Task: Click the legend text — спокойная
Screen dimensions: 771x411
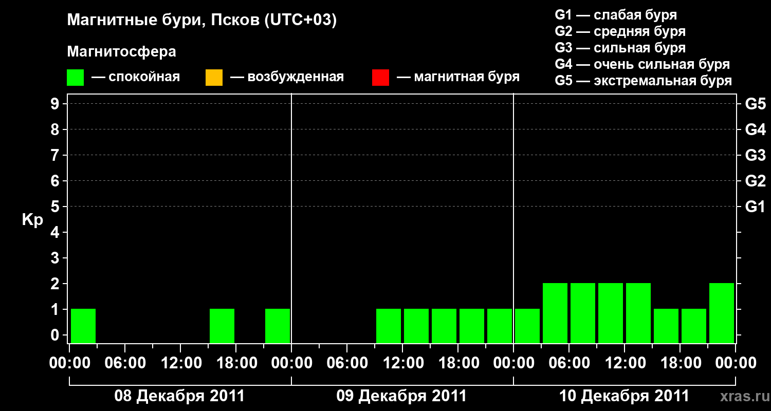Action: 136,78
